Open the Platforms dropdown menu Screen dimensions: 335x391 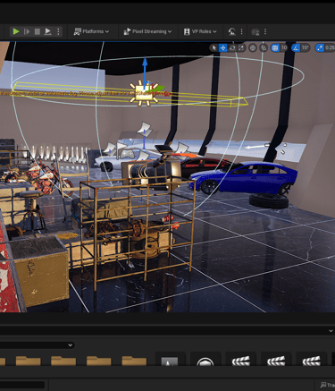coord(91,31)
